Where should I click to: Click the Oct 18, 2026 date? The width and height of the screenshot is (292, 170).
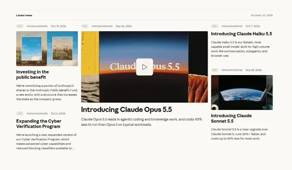[58, 26]
